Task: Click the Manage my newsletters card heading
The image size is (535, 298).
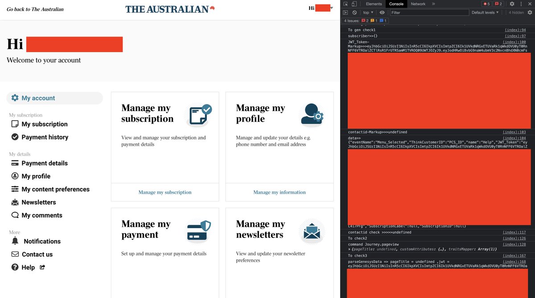Action: tap(260, 229)
